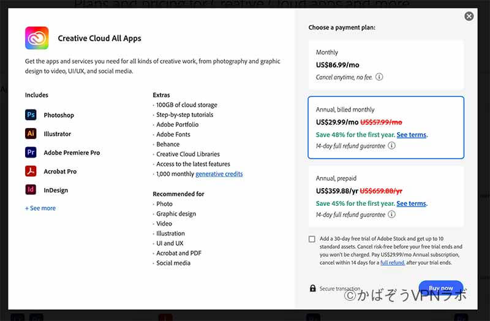Click the US$29.99/mo price
490x321 pixels.
click(x=337, y=122)
